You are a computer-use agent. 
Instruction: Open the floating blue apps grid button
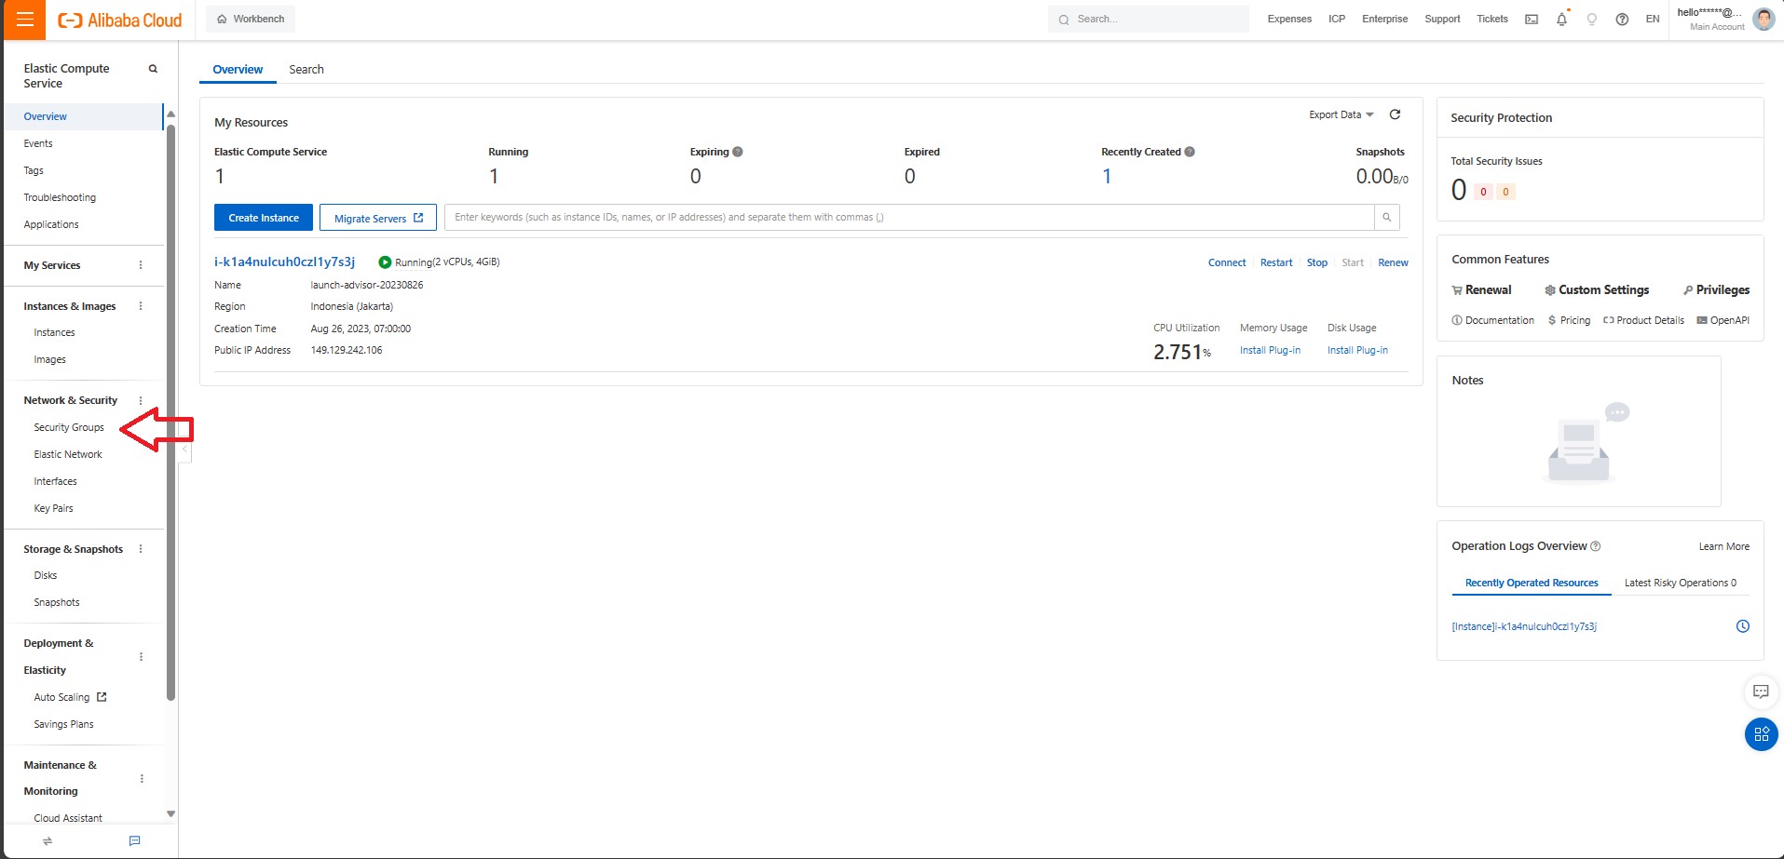(1761, 734)
